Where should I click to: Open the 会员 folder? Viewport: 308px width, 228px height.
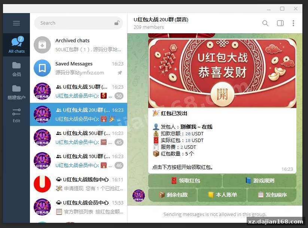pos(16,69)
